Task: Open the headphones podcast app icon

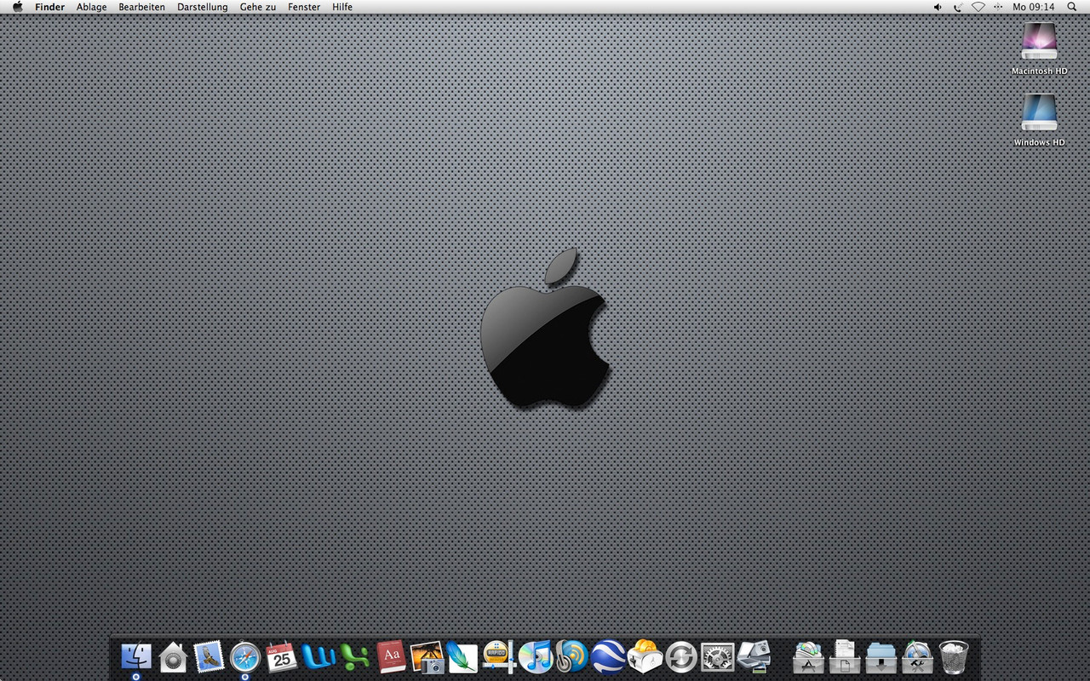Action: tap(572, 656)
